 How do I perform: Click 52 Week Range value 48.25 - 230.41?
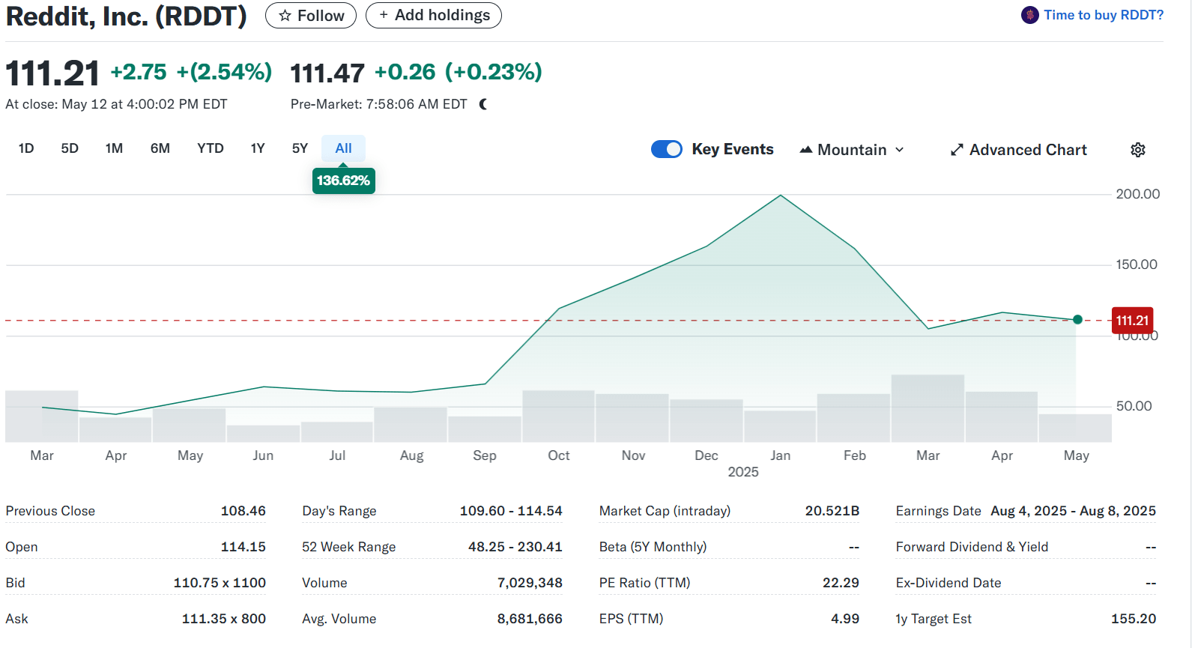coord(515,547)
